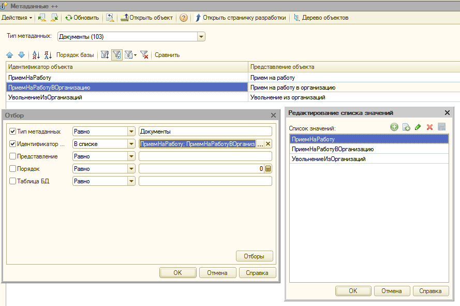Screen dimensions: 460x306
Task: Uncheck the Тип метаданных checkbox
Action: pos(12,132)
